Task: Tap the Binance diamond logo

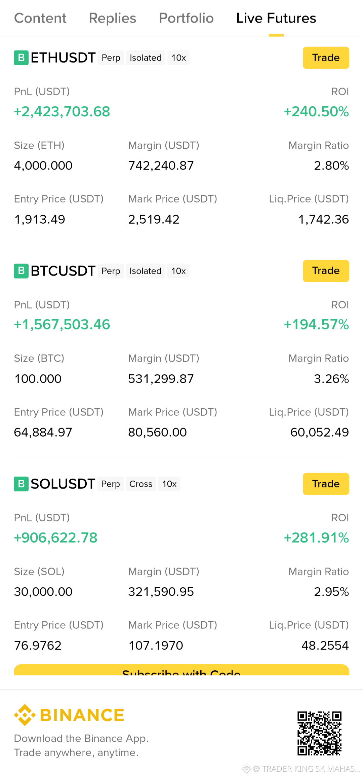Action: click(x=25, y=715)
